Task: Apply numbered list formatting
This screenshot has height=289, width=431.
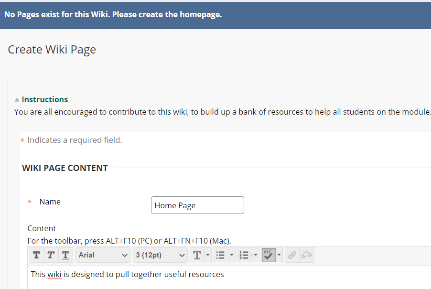Action: 244,255
